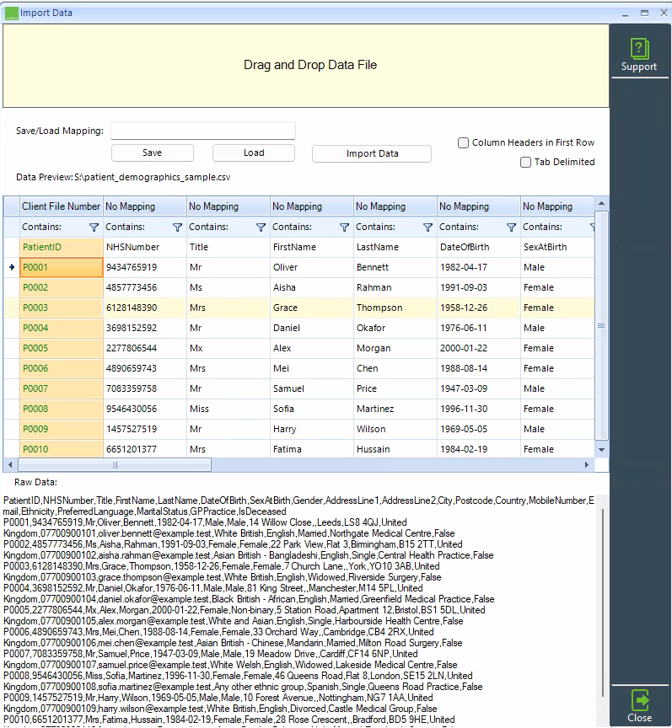The image size is (672, 728).
Task: Enable Column Headers in First Row
Action: (464, 142)
